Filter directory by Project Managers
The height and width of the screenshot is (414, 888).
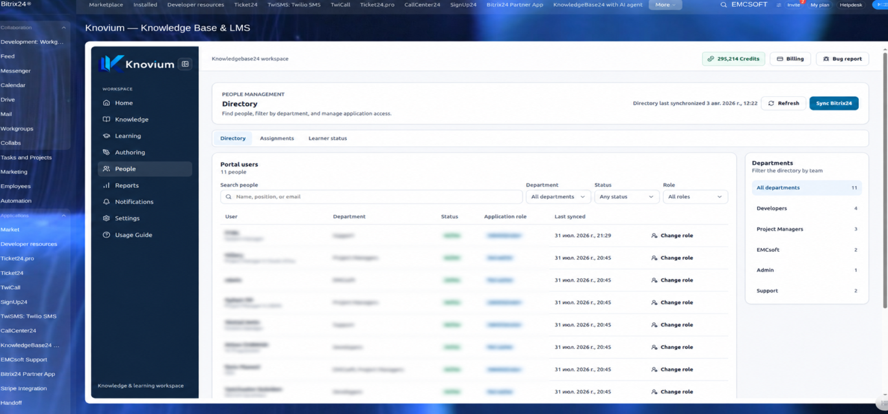point(806,229)
